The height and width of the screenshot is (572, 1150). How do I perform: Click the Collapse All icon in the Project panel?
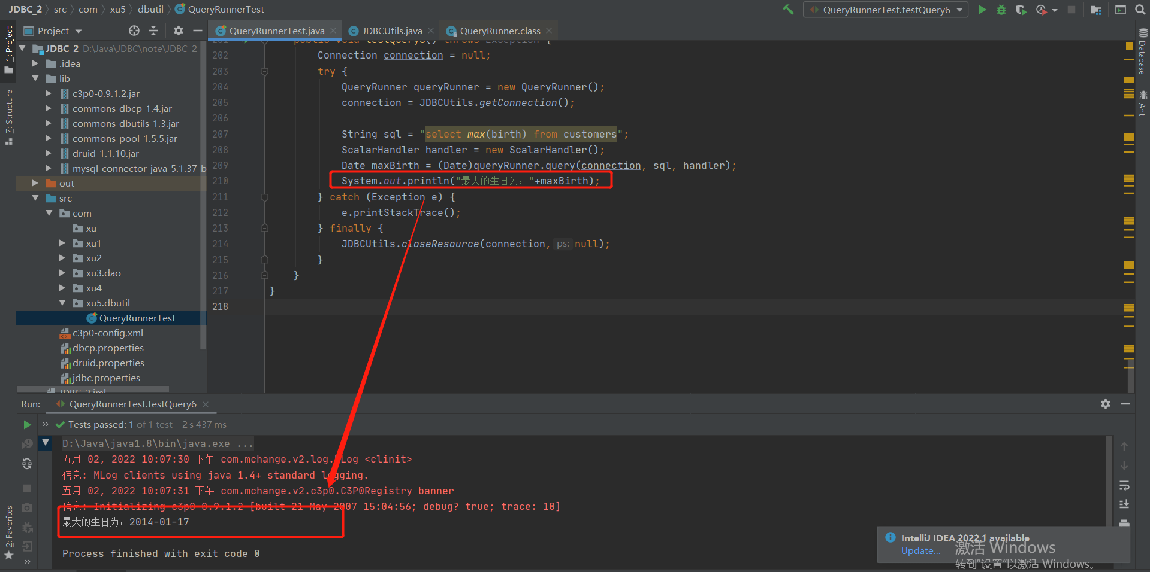click(x=153, y=31)
